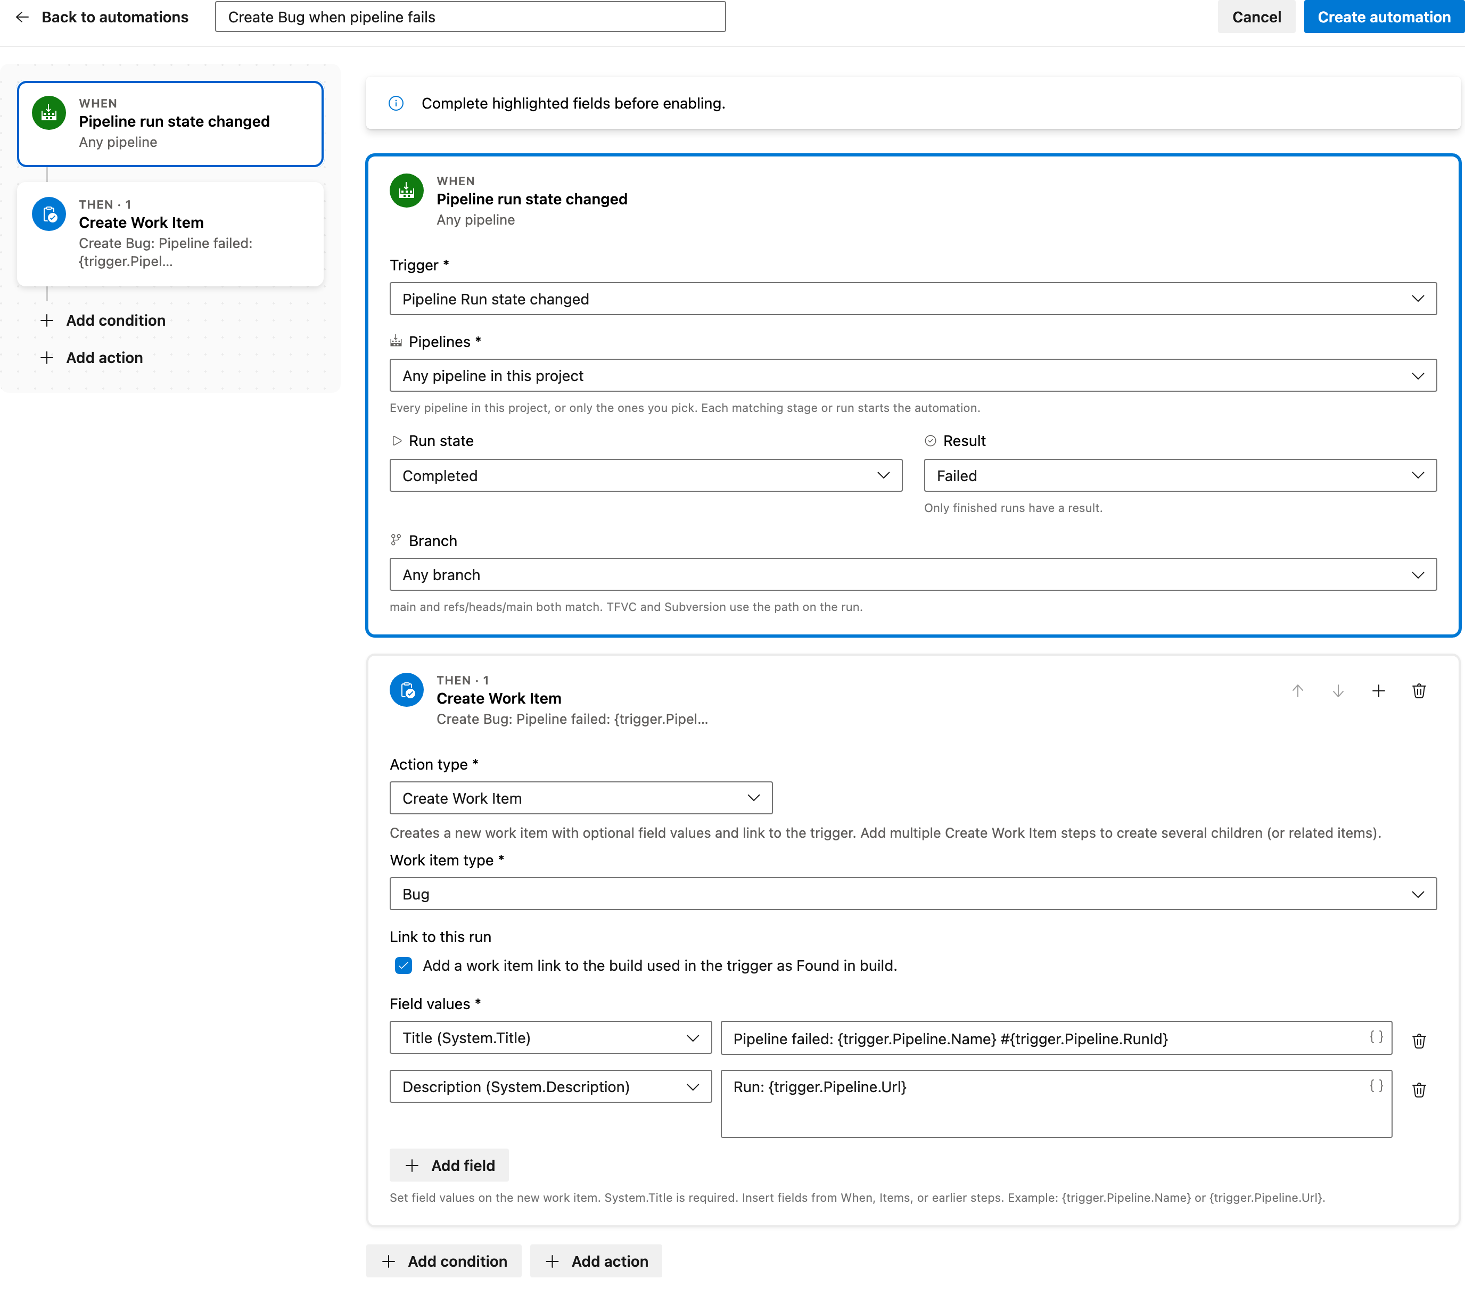Open the Pipelines dropdown
The width and height of the screenshot is (1465, 1304).
pos(912,375)
